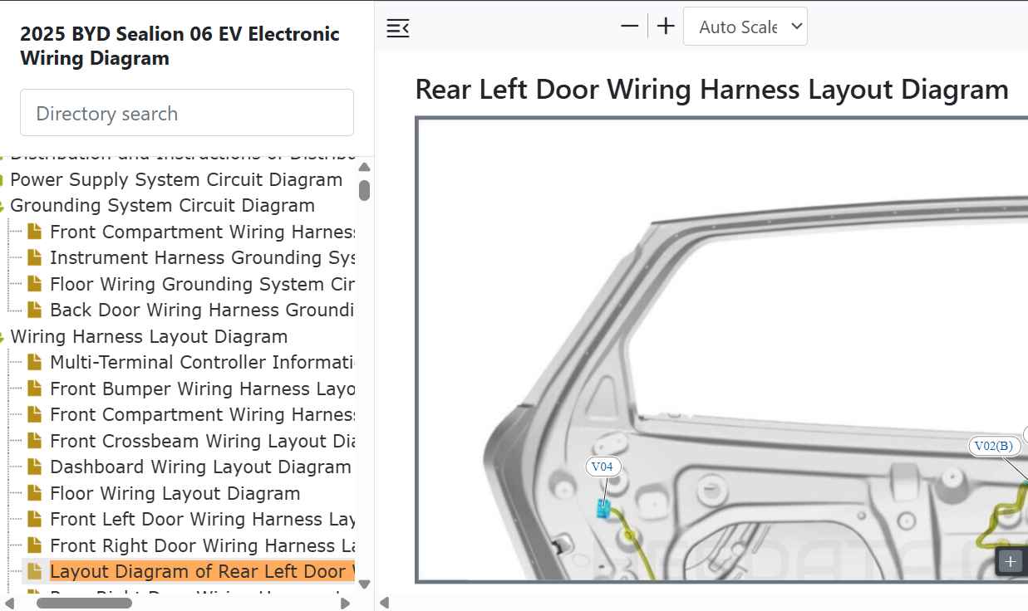Click file icon beside Layout Diagram of Rear Left Door

coord(34,571)
